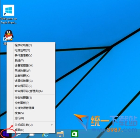This screenshot has width=140, height=138.
Task: Open 电源选项(O) menu entry
Action: tap(31, 50)
